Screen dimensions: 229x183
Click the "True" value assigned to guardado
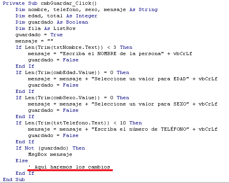coord(56,35)
